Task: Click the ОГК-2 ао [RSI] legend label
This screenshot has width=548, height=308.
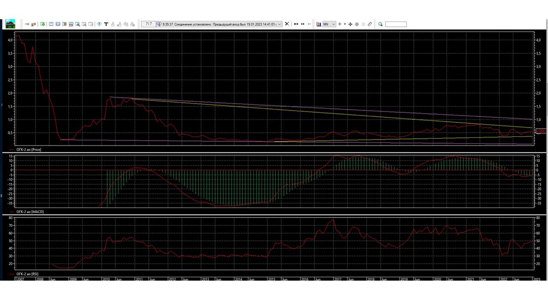Action: point(28,274)
